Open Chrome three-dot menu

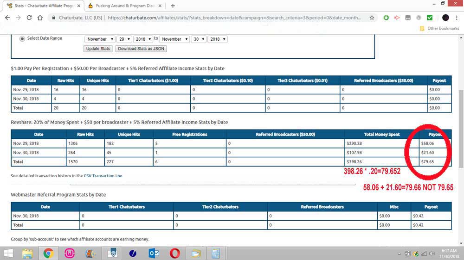457,18
